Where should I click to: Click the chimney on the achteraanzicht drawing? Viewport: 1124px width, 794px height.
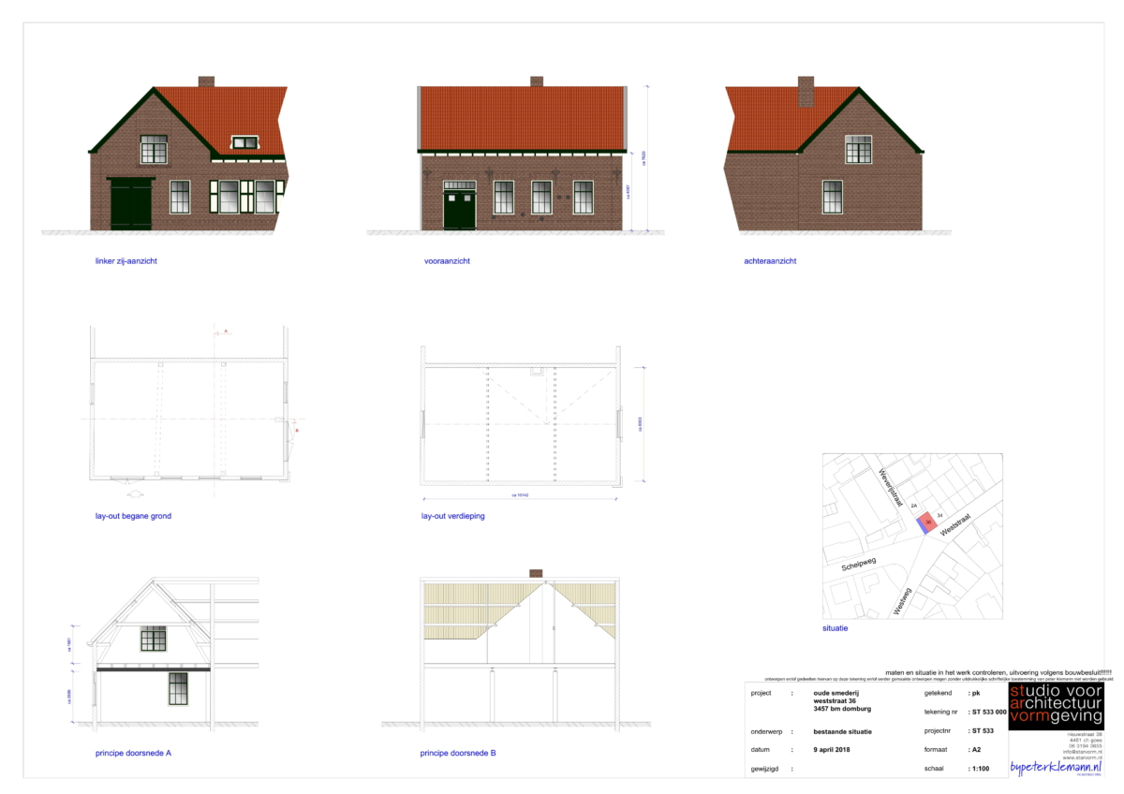coord(806,92)
